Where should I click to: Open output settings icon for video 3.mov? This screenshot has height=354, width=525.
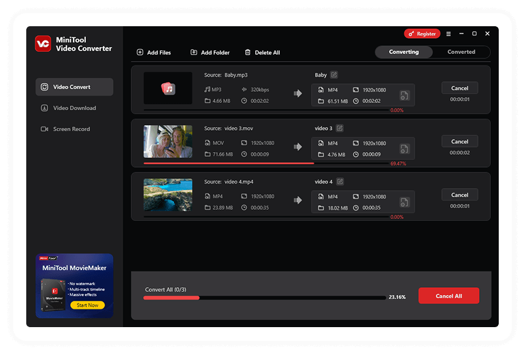405,149
